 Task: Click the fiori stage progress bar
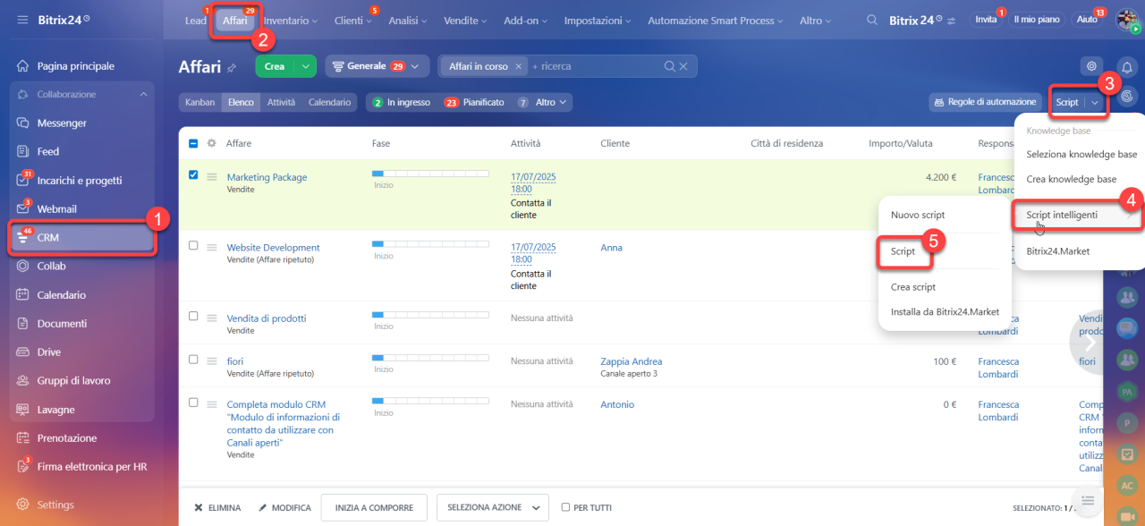point(430,358)
